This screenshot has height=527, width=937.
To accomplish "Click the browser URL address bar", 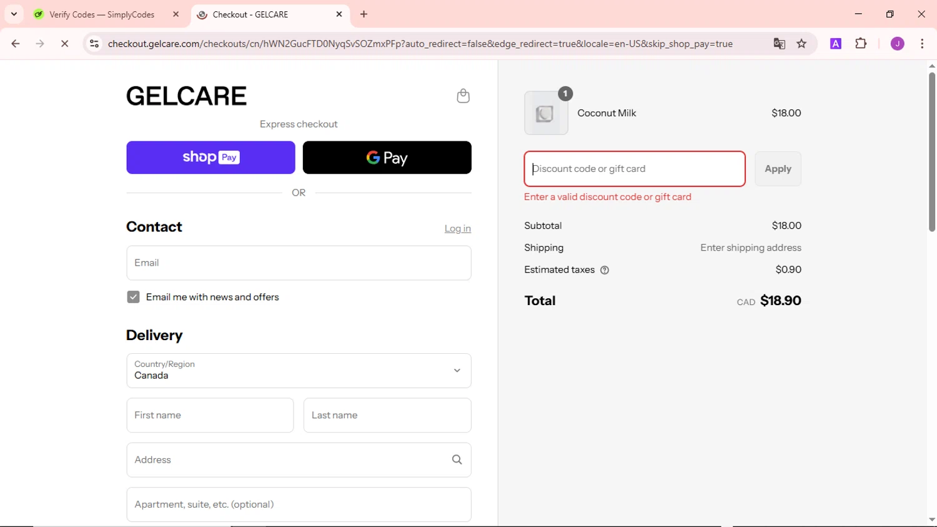I will pos(420,44).
